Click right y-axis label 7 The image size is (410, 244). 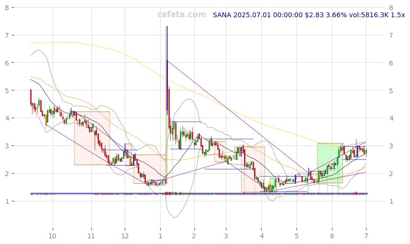(391, 35)
